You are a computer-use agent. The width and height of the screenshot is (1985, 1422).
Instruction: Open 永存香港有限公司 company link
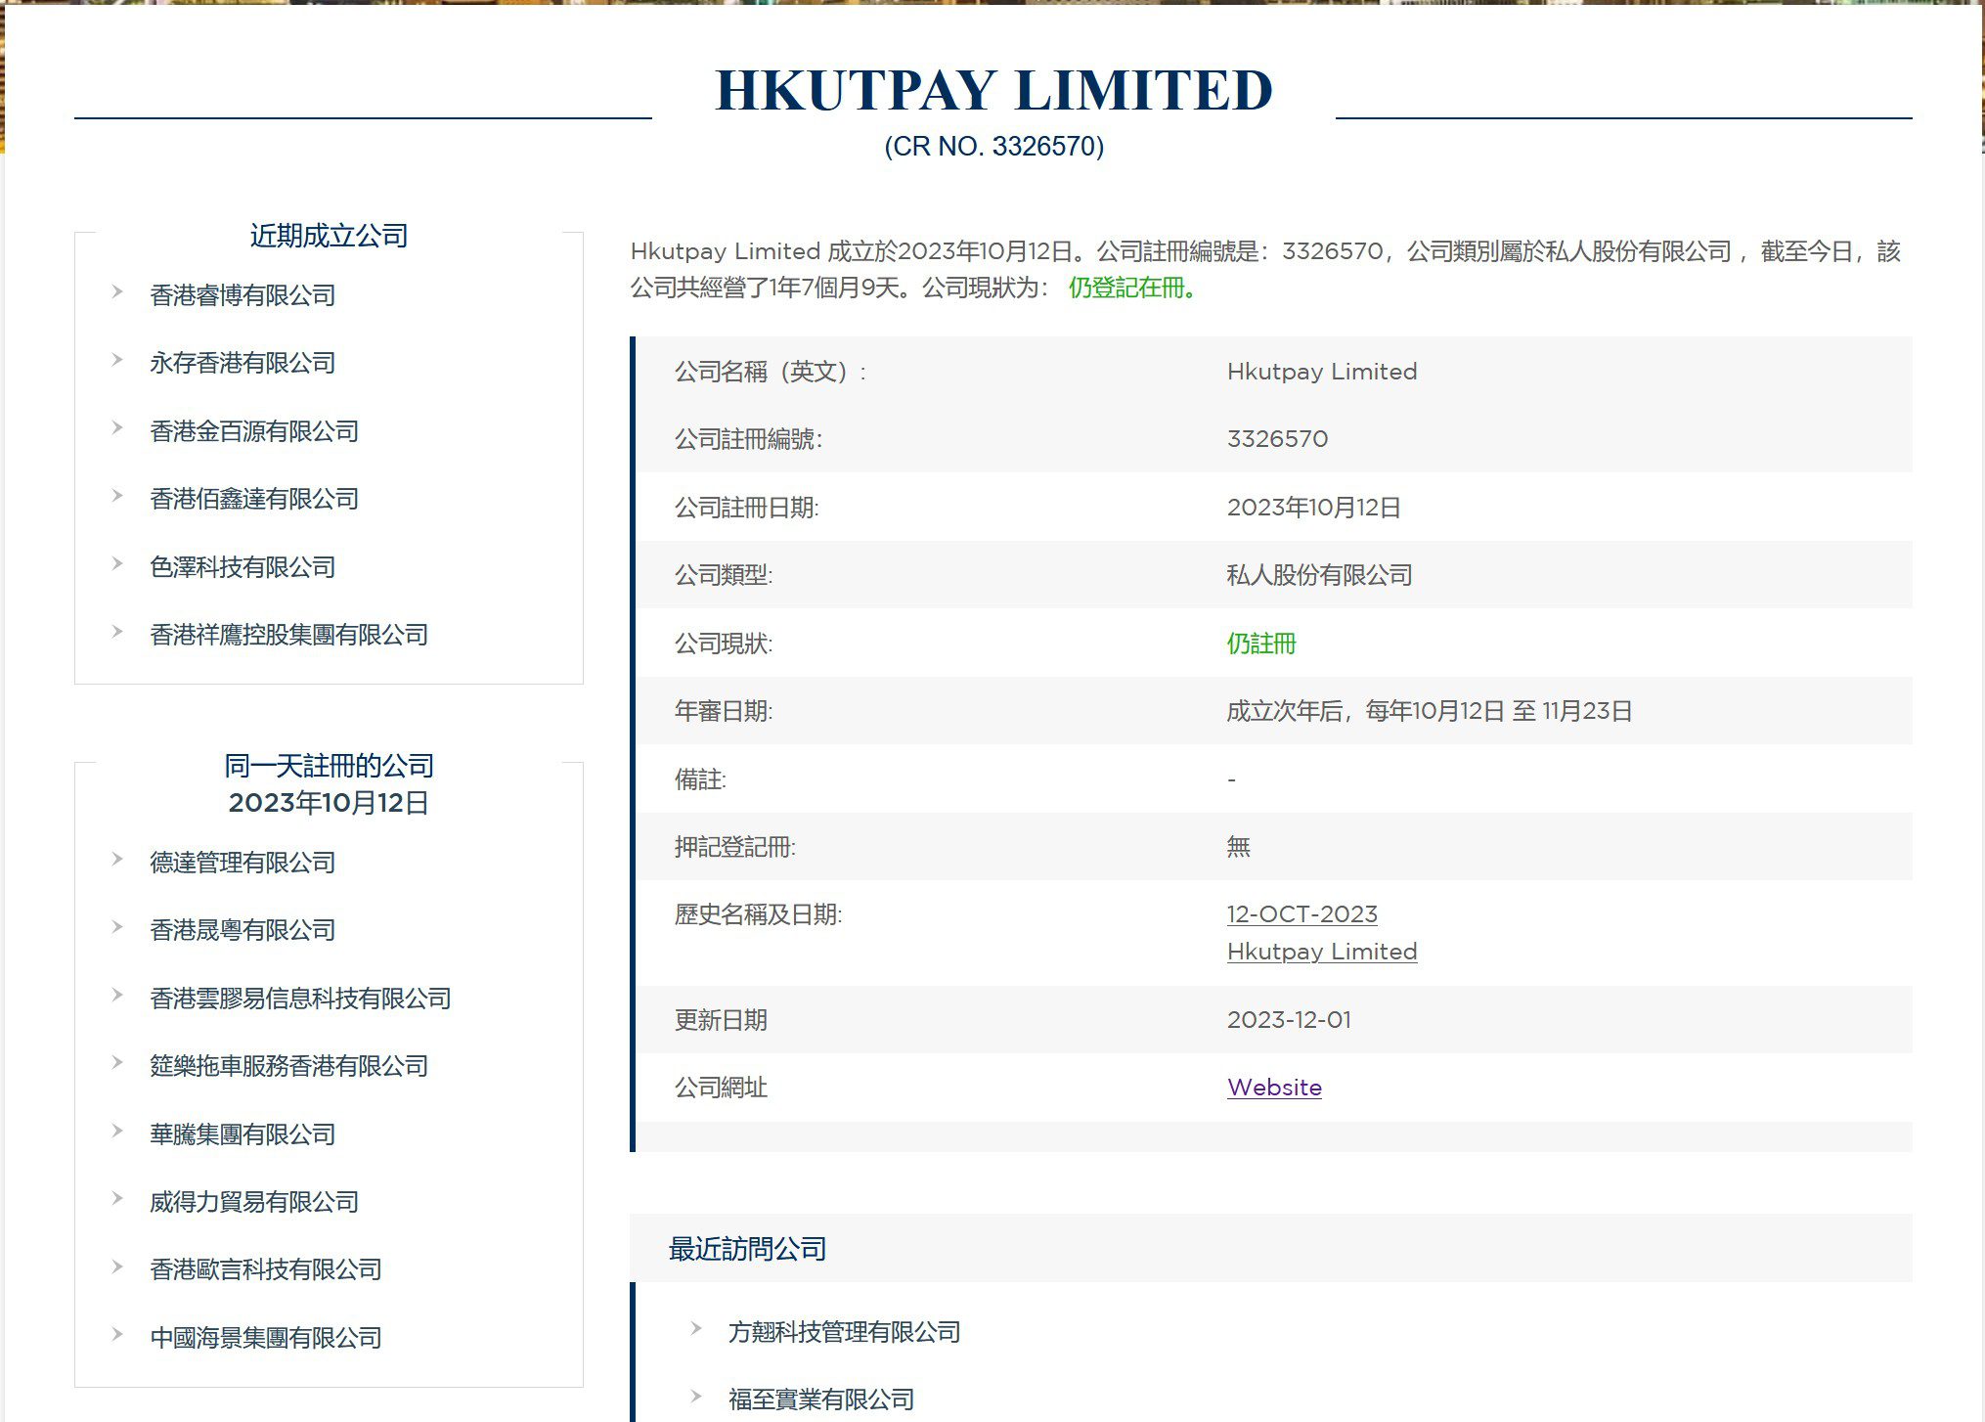(243, 363)
